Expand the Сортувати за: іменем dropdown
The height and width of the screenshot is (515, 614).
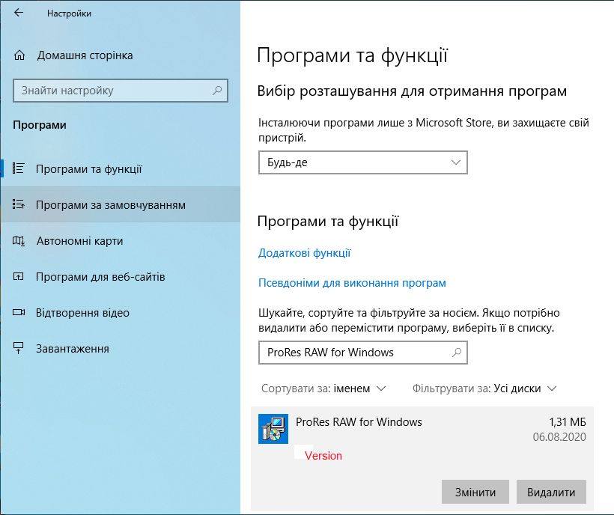pos(323,388)
